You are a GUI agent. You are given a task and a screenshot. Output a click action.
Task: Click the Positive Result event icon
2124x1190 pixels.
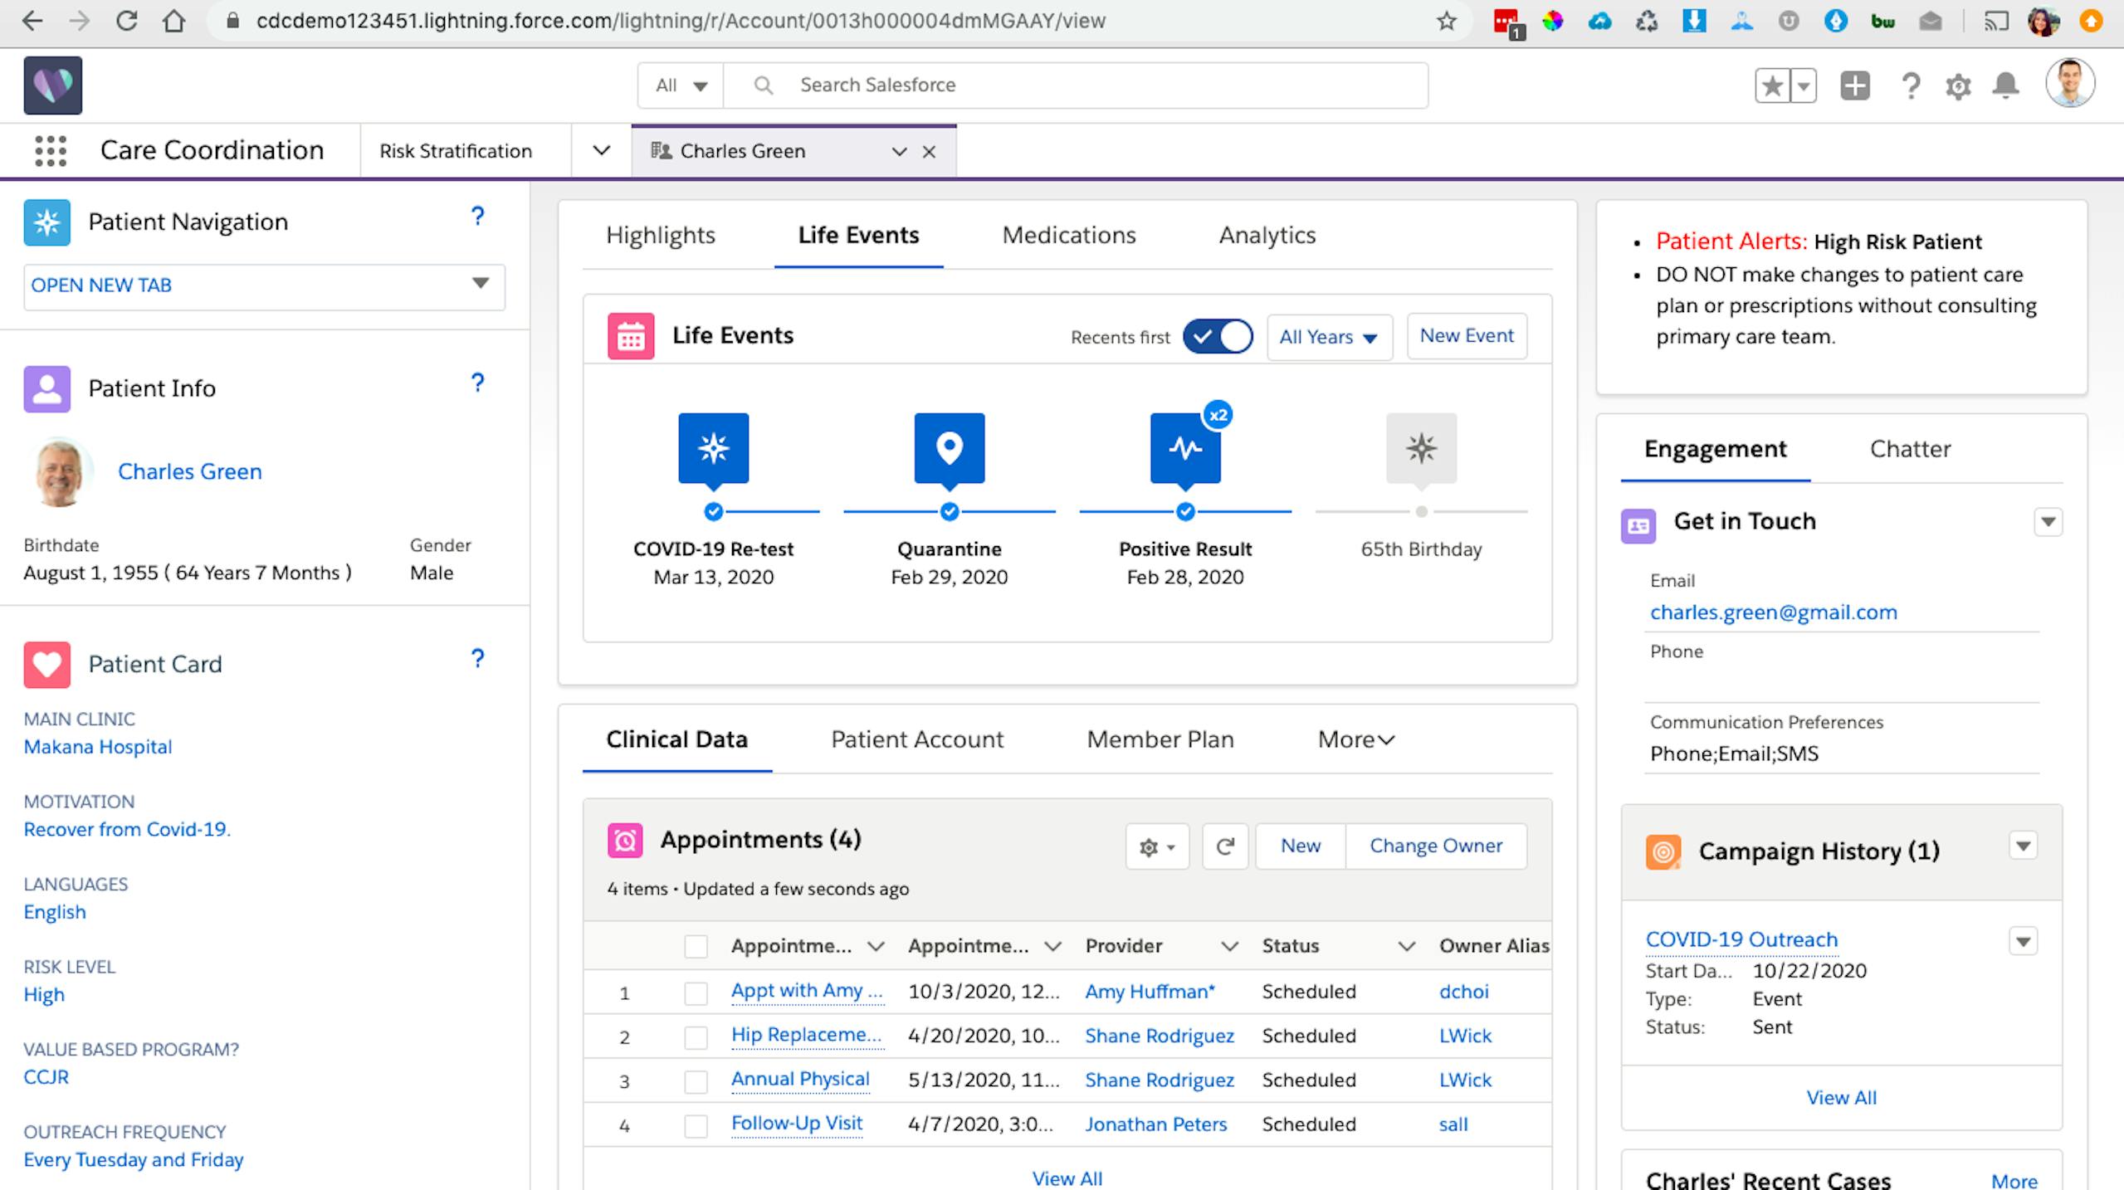click(x=1185, y=448)
